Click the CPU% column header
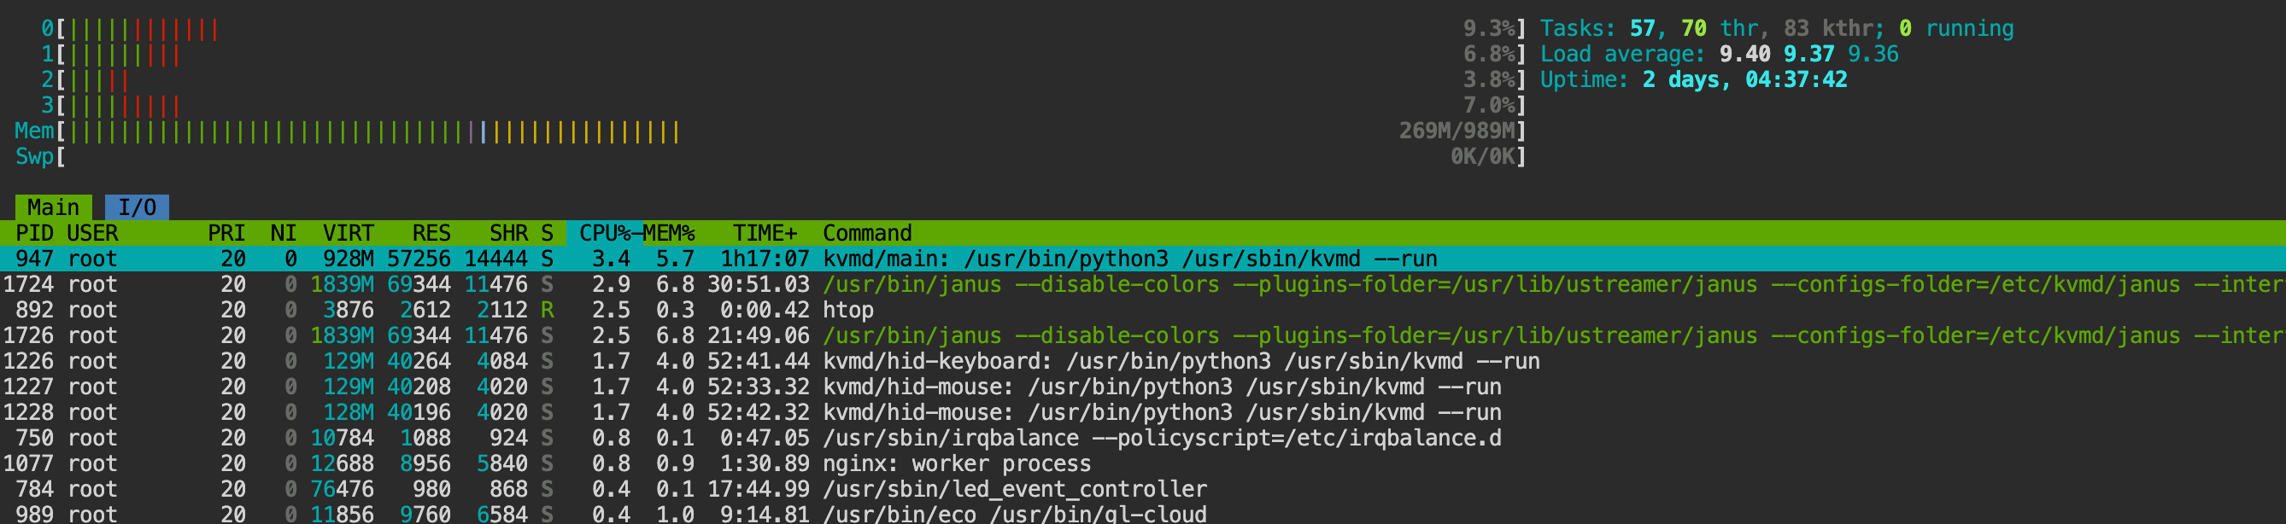This screenshot has width=2286, height=524. (604, 233)
